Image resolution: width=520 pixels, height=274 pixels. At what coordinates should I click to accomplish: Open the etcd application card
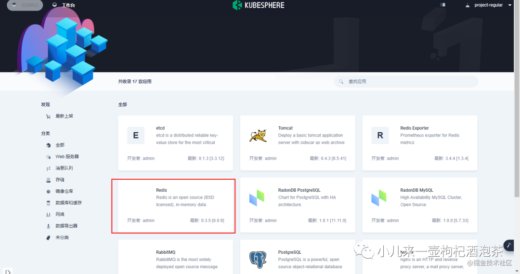[x=175, y=143]
